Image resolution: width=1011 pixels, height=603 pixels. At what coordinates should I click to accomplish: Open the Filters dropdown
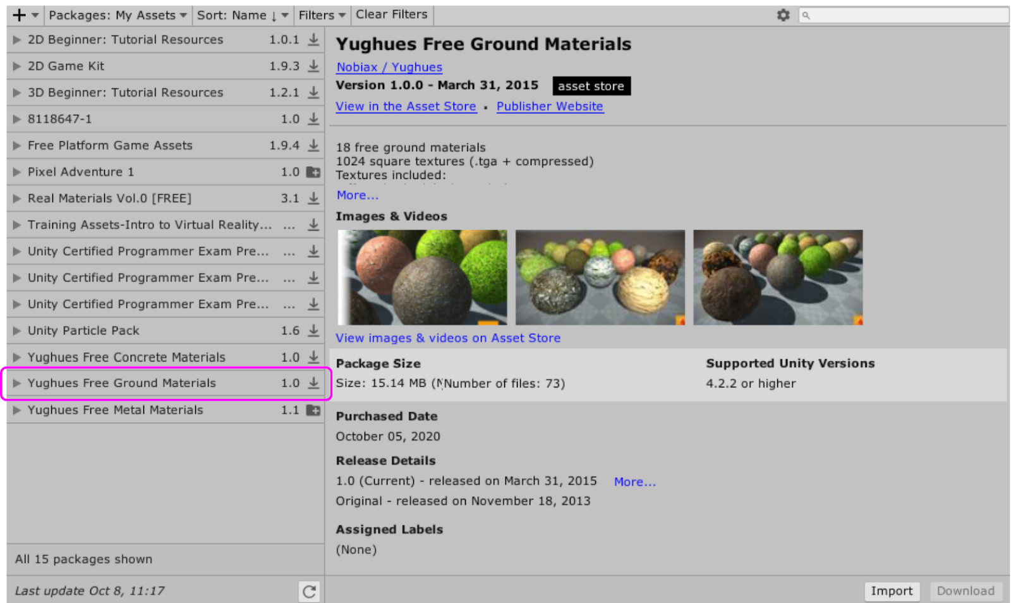pyautogui.click(x=322, y=15)
